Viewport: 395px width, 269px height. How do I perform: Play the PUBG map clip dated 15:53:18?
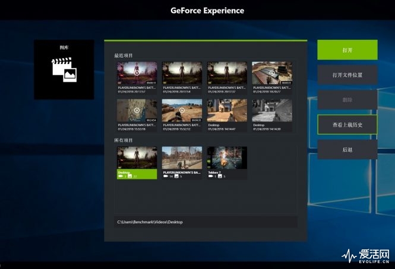click(x=137, y=110)
